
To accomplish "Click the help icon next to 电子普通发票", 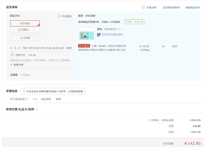I will pyautogui.click(x=27, y=99).
